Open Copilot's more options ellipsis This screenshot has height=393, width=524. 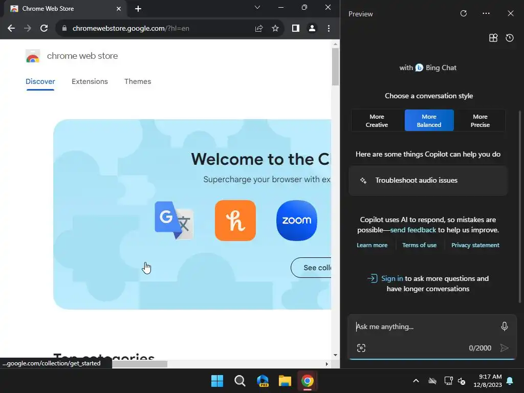pyautogui.click(x=486, y=13)
